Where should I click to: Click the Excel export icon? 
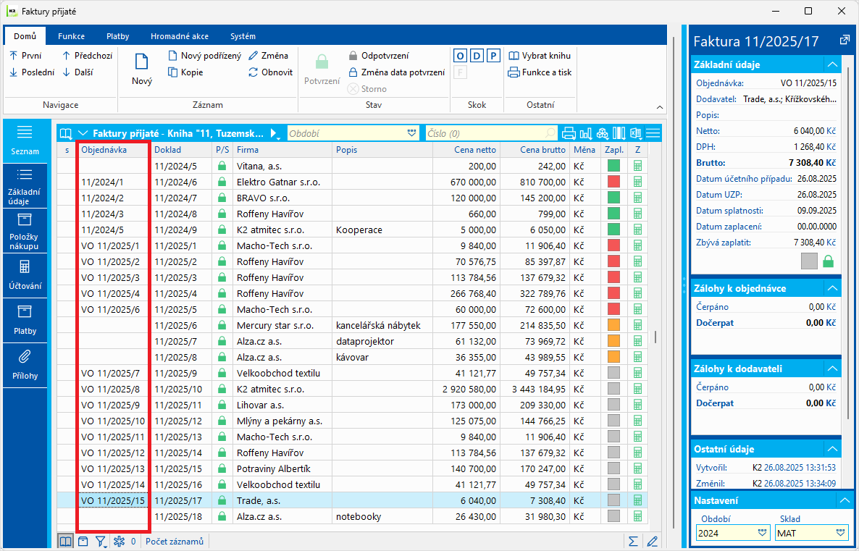(x=636, y=133)
